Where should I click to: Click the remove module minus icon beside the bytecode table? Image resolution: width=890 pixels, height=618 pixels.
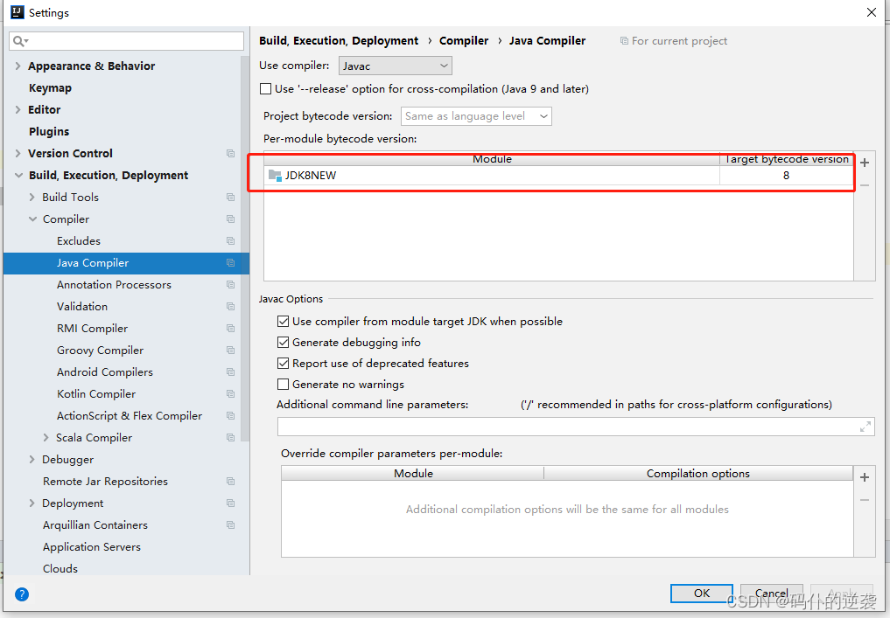coord(865,185)
